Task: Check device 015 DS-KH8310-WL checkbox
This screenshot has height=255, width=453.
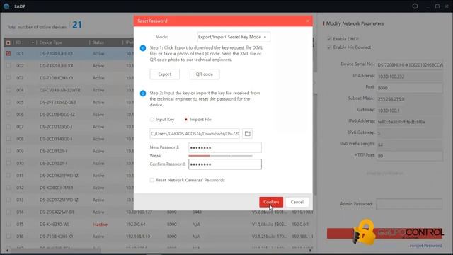Action: tap(8, 224)
